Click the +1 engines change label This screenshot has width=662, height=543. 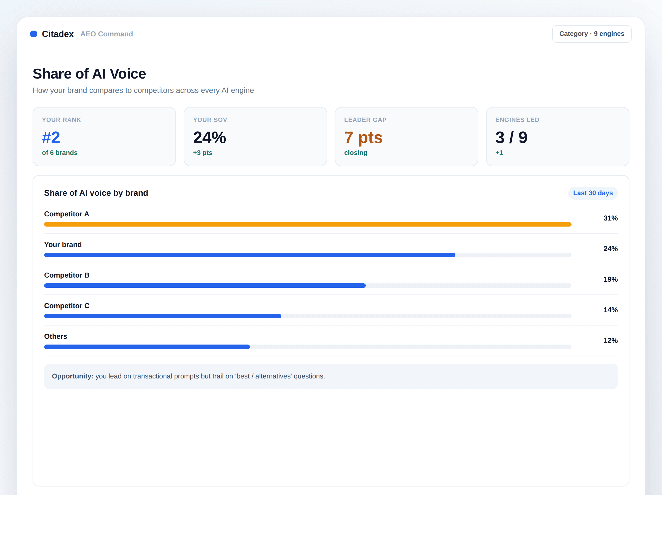pos(499,153)
